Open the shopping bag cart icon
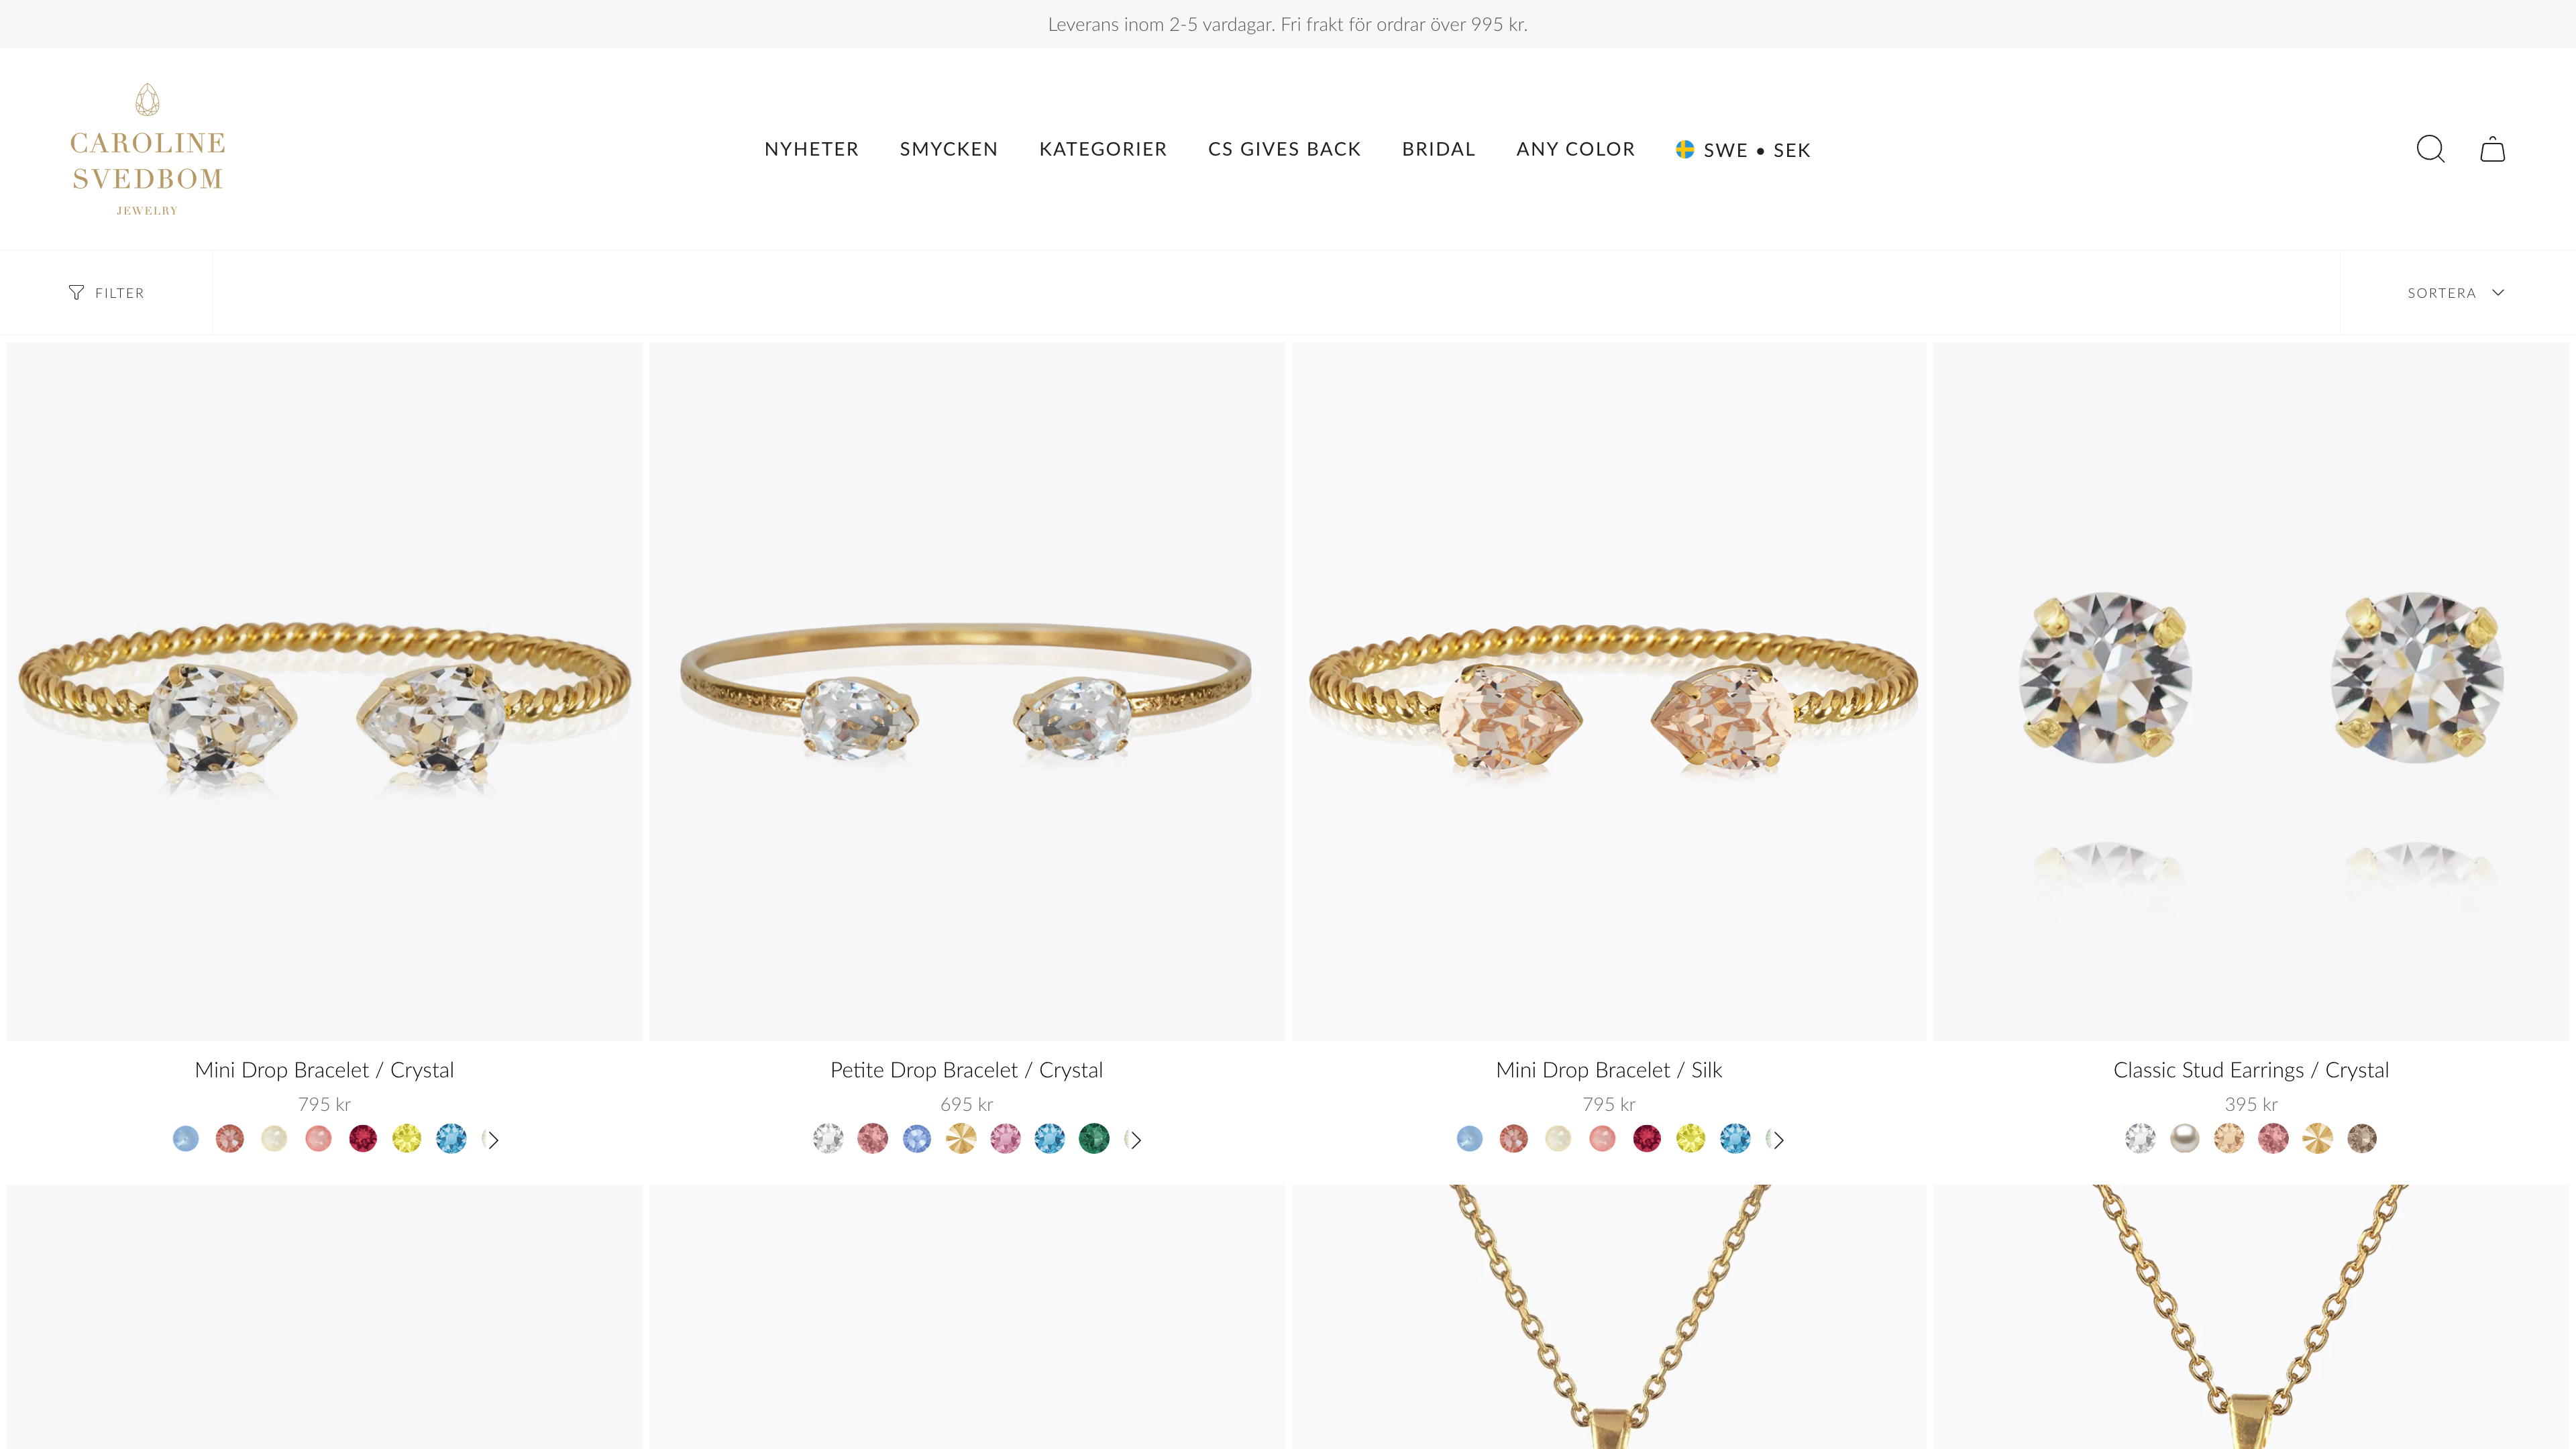 tap(2492, 149)
